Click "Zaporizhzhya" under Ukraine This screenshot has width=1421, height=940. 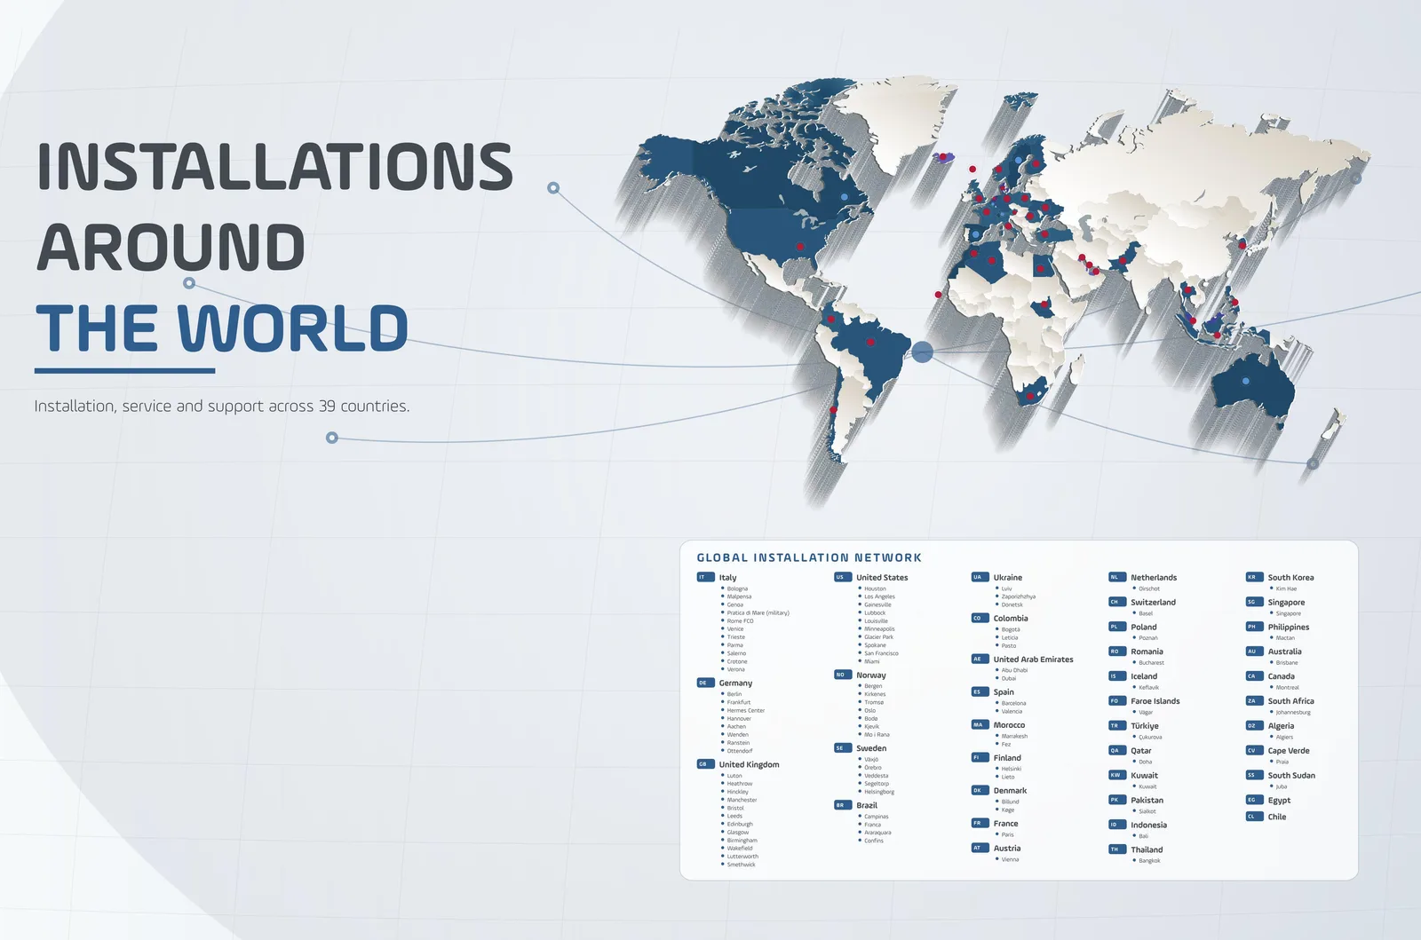click(1018, 596)
